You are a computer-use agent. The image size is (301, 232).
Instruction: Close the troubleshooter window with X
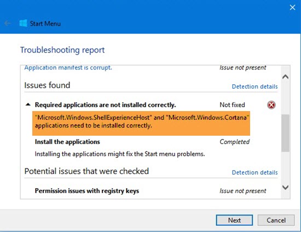click(292, 8)
